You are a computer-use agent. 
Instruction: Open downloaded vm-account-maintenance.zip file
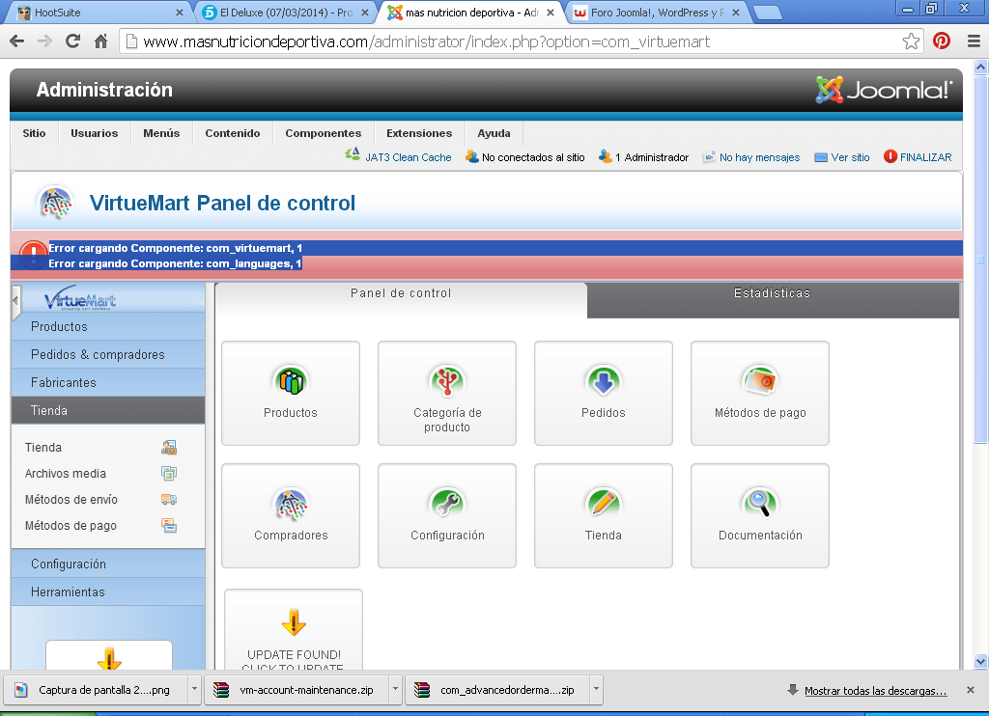coord(297,690)
